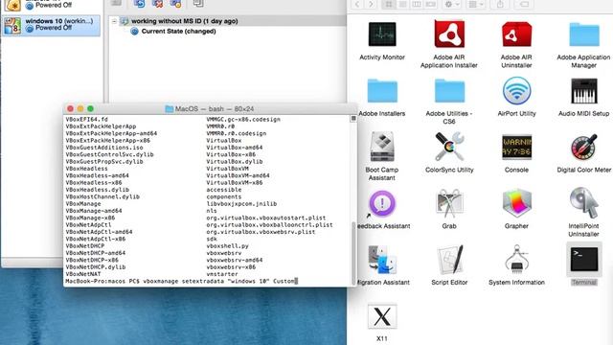Click the Terminal command prompt line
Viewport: 613px width, 345px height.
coord(181,281)
